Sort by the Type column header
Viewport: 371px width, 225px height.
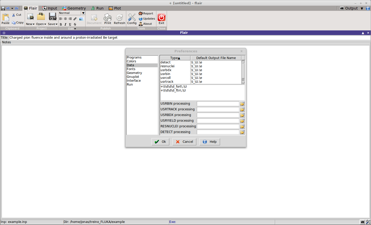pos(175,58)
